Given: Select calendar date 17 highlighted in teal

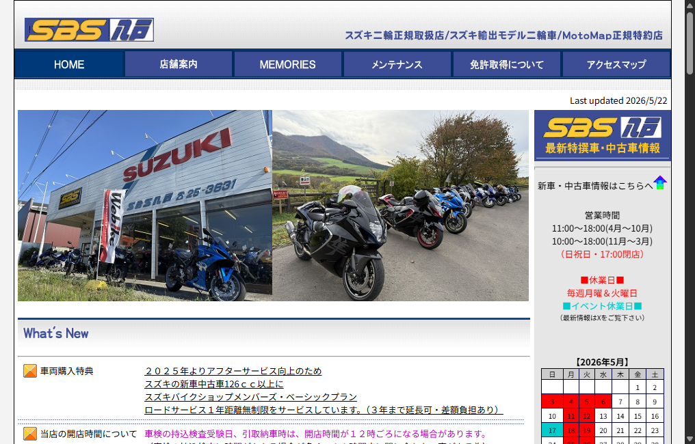Looking at the screenshot, I should coord(552,430).
